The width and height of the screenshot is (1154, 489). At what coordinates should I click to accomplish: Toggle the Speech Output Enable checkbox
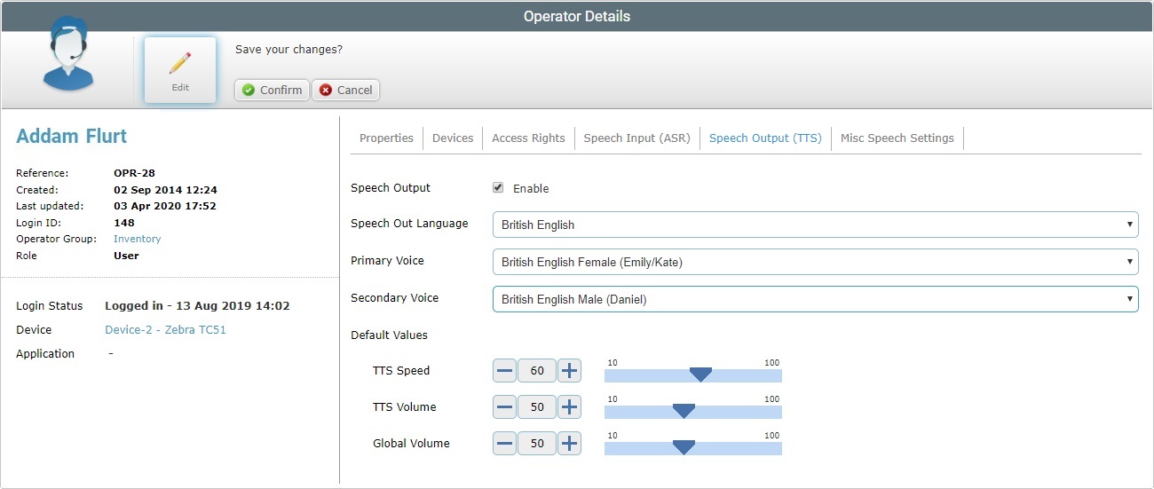[x=498, y=188]
